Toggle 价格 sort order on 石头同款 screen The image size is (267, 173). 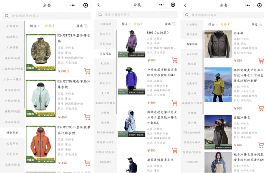(x=138, y=24)
